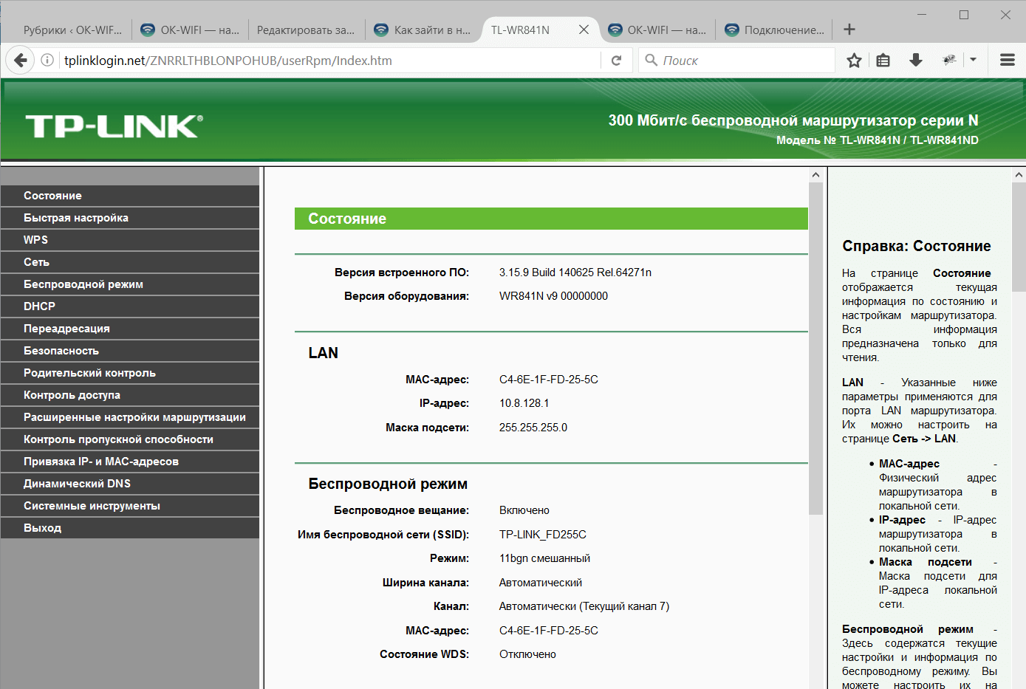Open Беспроводной режим menu item
Viewport: 1026px width, 689px height.
click(130, 284)
